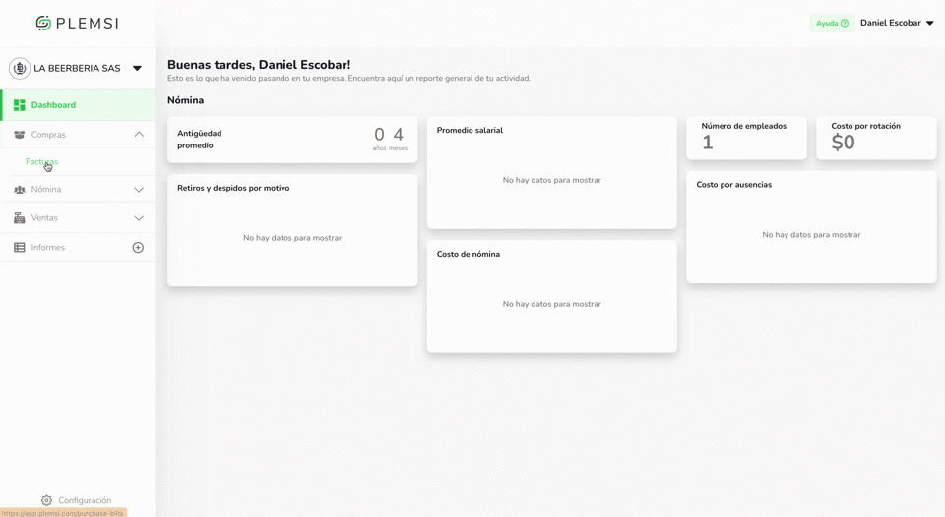Expand the Nómina section chevron
The image size is (945, 517).
tap(139, 190)
